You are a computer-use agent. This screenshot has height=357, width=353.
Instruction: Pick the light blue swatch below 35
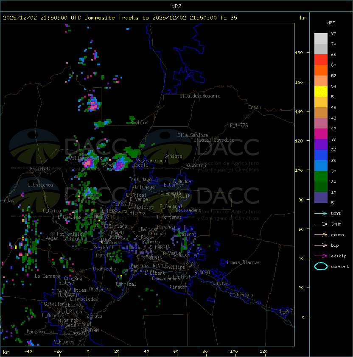tap(321, 165)
